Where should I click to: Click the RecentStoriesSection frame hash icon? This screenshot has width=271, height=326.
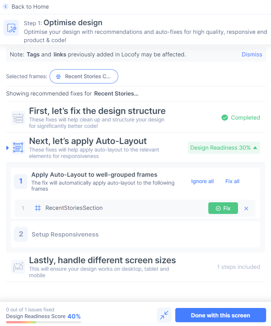[x=38, y=208]
